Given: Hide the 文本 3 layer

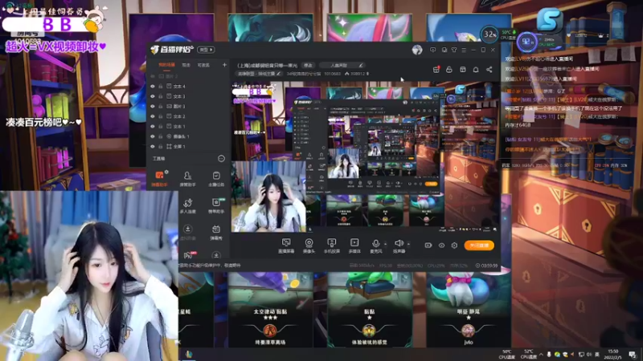Looking at the screenshot, I should click(x=153, y=96).
